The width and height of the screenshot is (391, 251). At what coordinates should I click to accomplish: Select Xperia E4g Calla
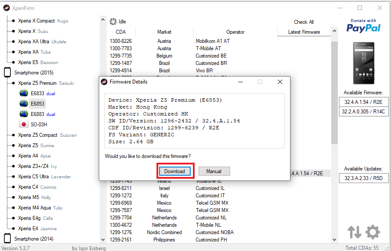click(36, 218)
